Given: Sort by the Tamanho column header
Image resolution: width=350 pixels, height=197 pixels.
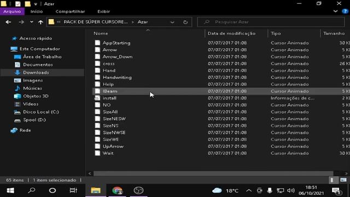Looking at the screenshot, I should [334, 33].
